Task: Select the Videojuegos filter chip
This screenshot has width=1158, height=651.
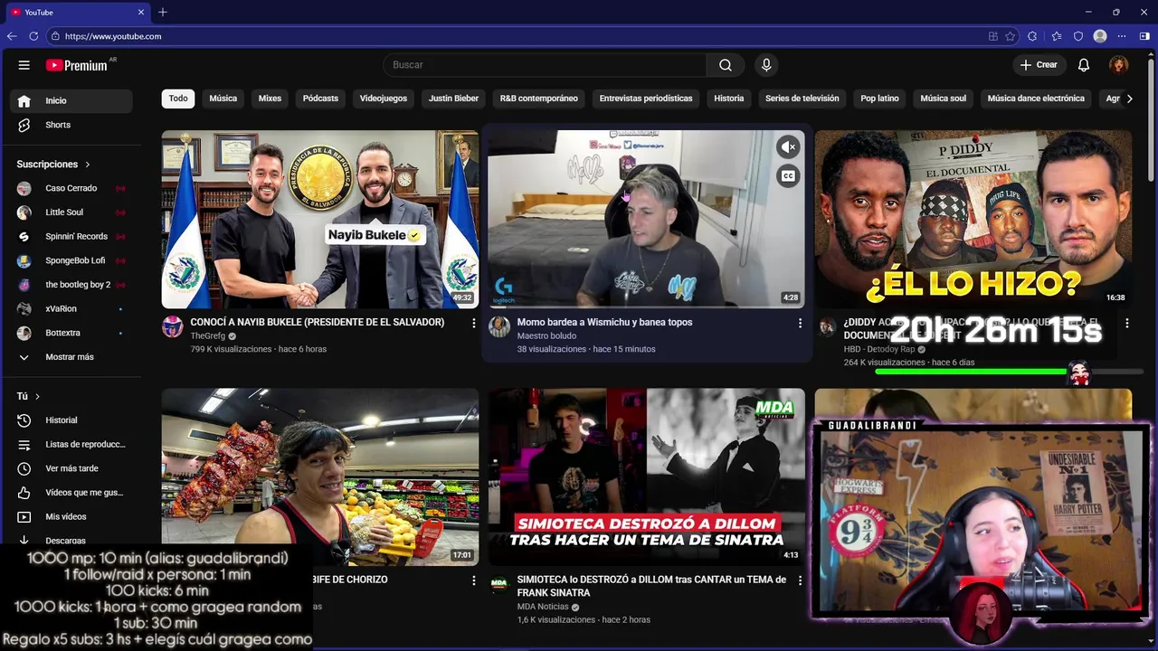Action: pyautogui.click(x=384, y=99)
